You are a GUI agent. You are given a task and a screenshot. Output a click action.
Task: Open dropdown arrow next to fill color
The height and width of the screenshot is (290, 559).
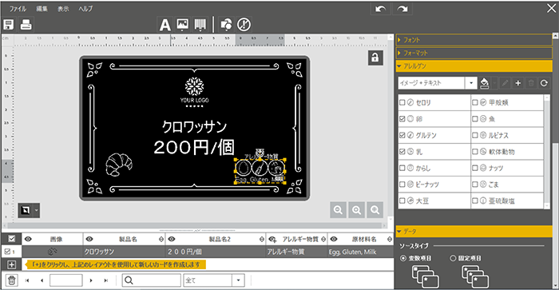pos(494,83)
